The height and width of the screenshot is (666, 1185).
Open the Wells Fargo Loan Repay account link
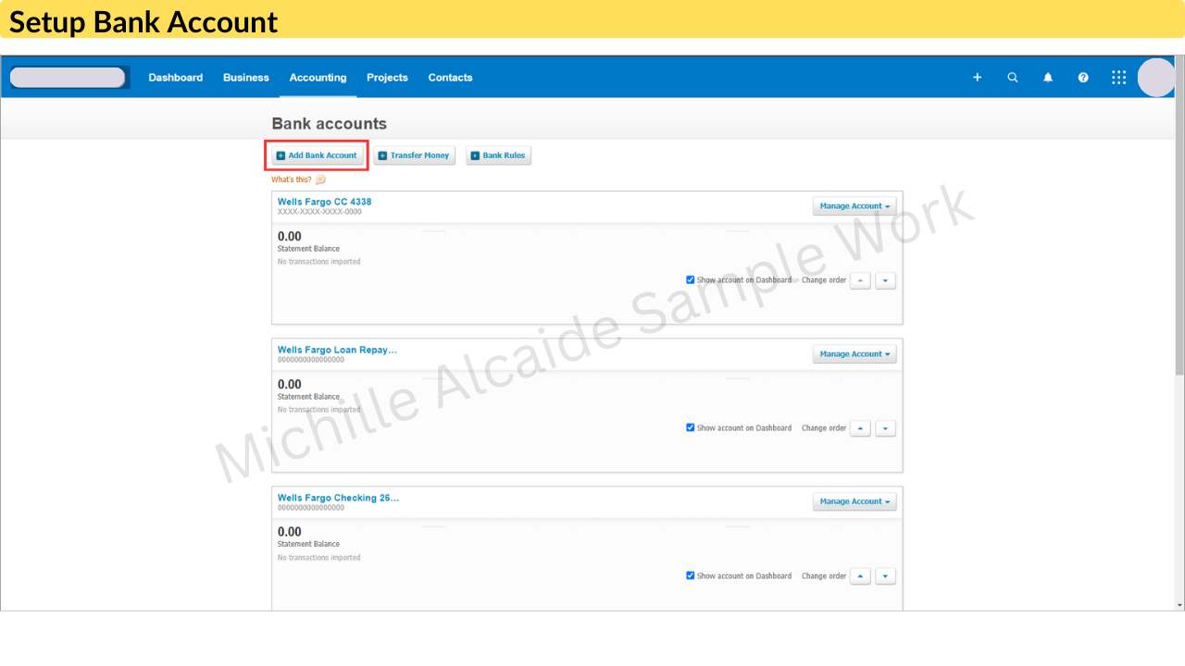pyautogui.click(x=337, y=350)
